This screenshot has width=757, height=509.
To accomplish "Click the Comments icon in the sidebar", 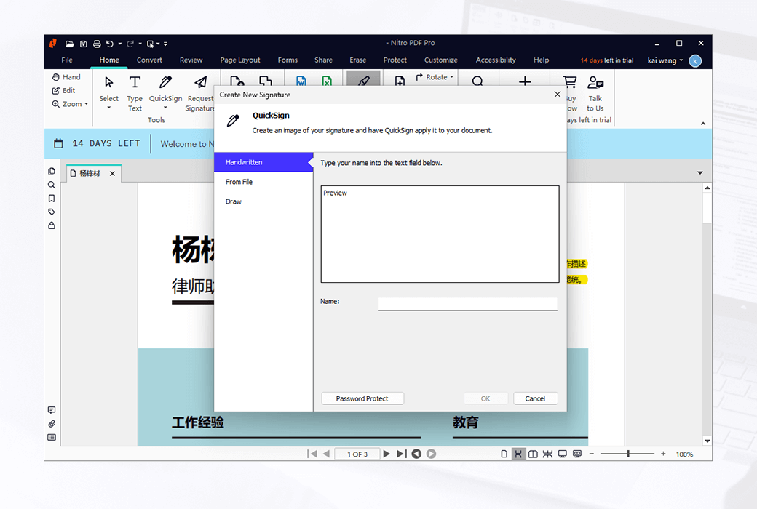I will tap(52, 409).
